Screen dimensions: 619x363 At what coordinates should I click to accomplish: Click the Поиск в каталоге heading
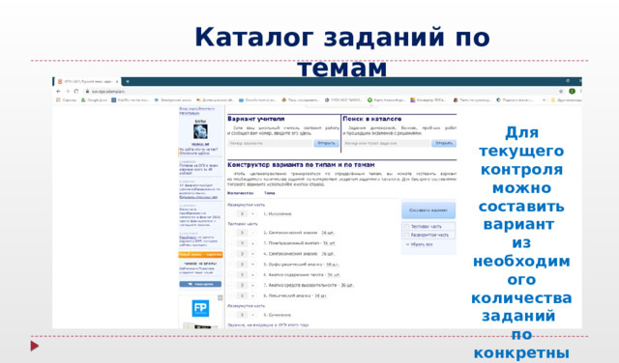[372, 119]
